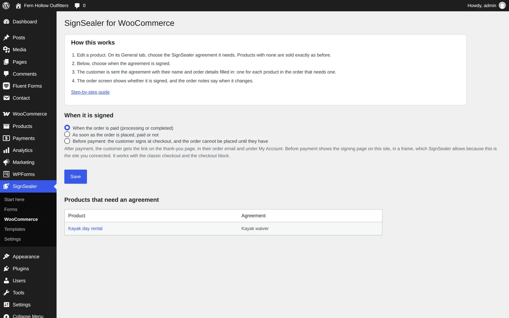
Task: Click the comment count '0' in admin bar
Action: click(84, 6)
